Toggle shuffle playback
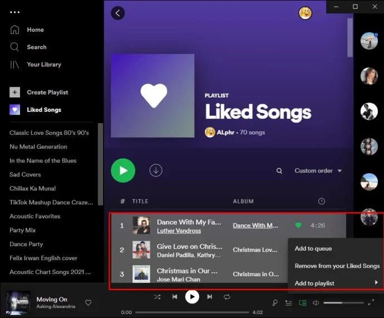 pos(157,297)
